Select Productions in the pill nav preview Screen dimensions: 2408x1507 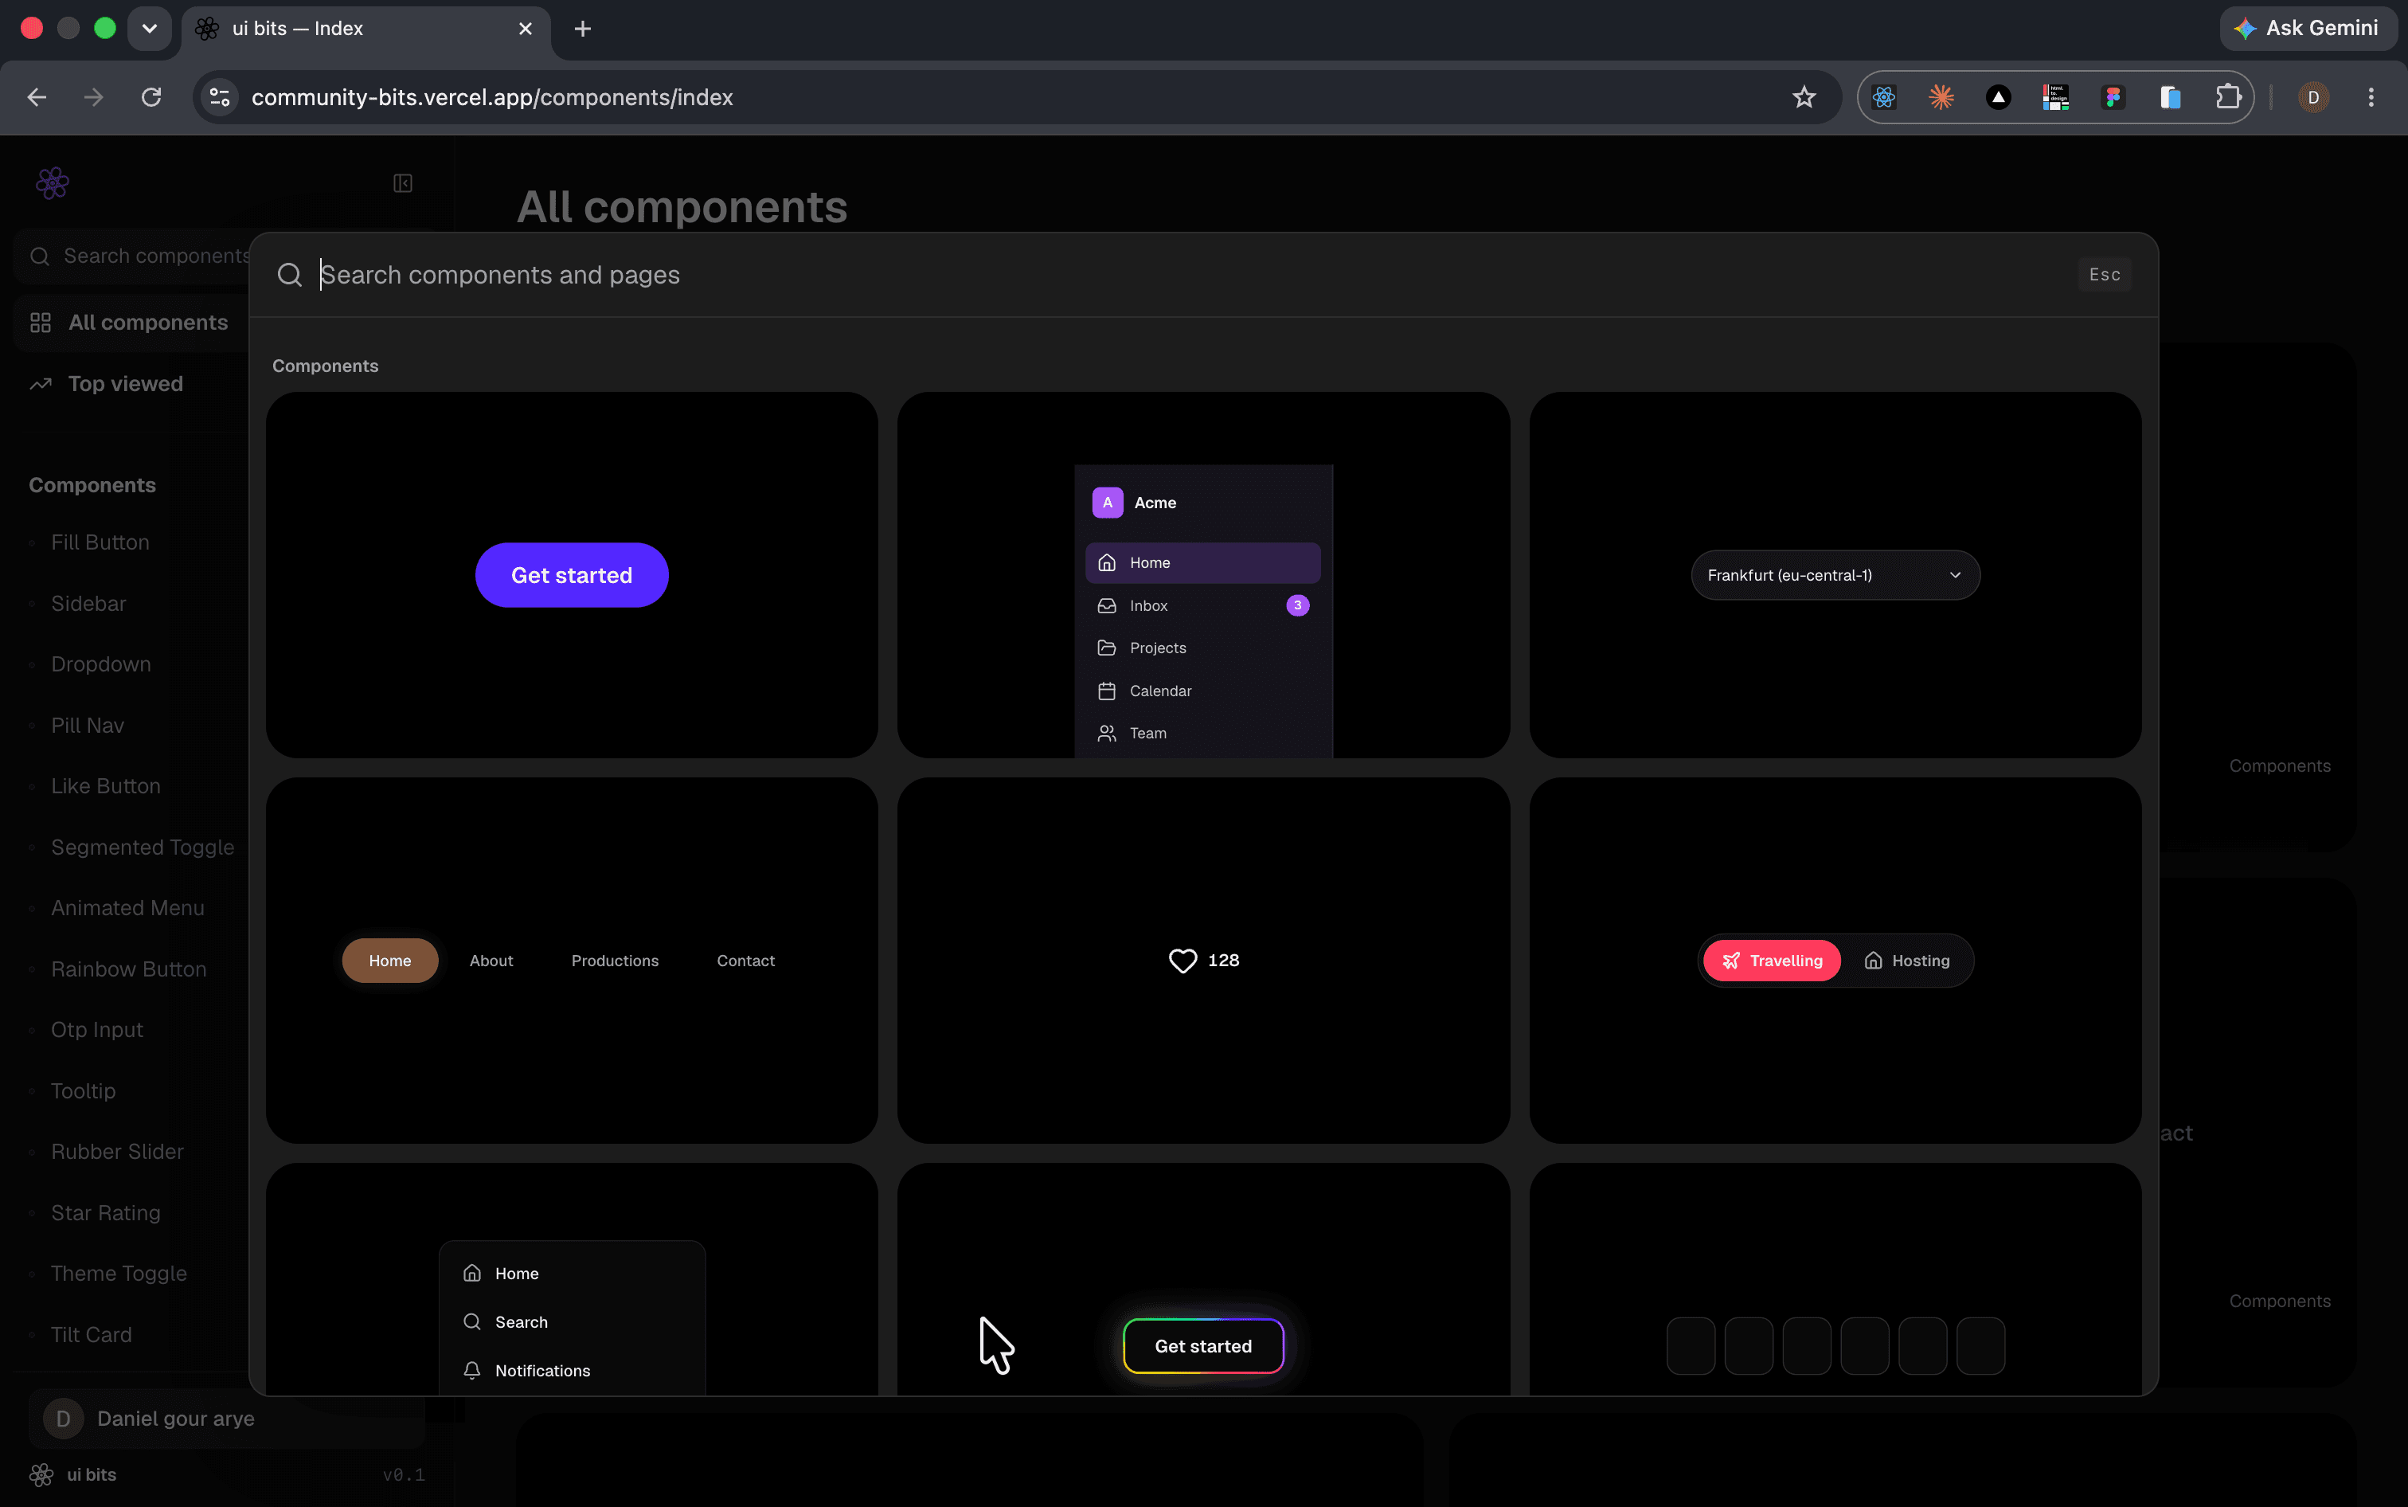point(615,961)
